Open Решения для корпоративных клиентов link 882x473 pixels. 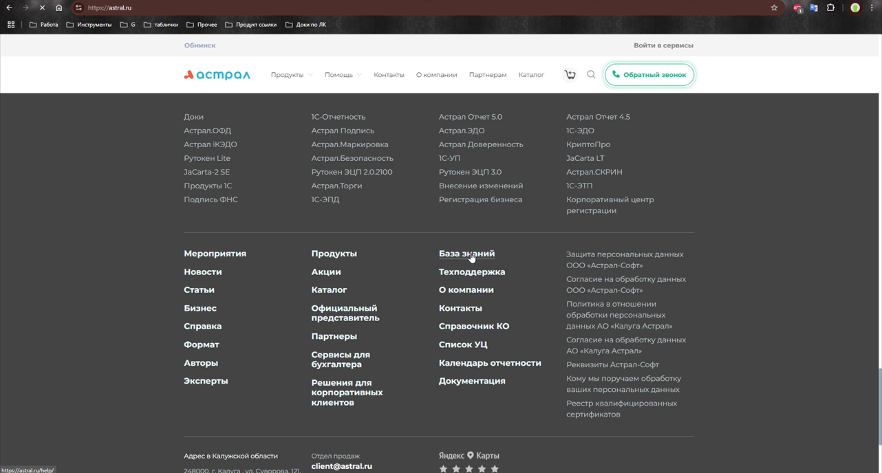[347, 393]
